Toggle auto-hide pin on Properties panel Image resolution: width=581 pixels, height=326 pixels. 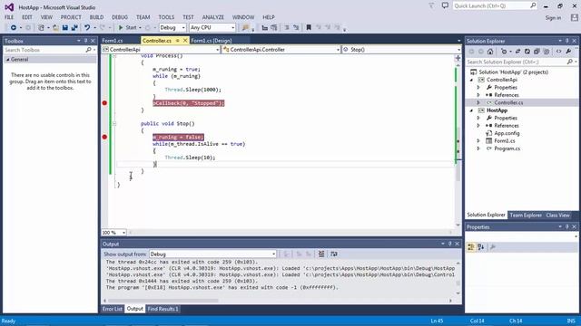566,227
